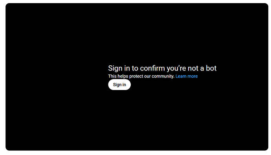
Task: Open the Learn more link
Action: [187, 76]
